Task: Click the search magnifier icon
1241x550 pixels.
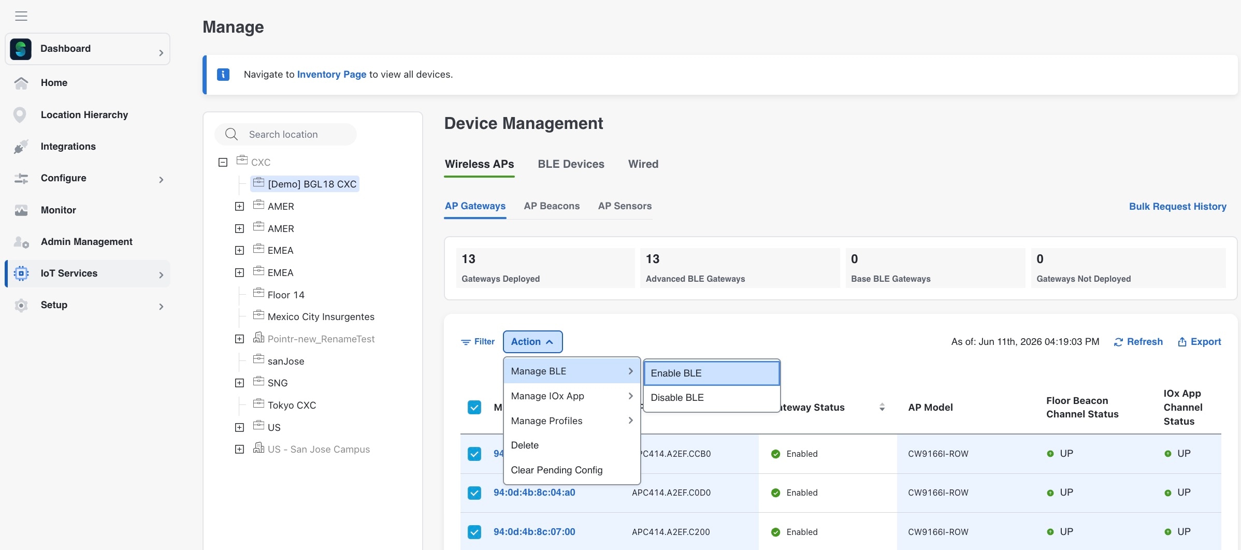Action: tap(232, 135)
